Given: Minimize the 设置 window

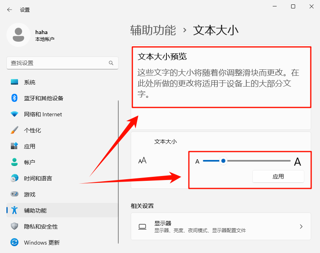Looking at the screenshot, I should tap(275, 6).
